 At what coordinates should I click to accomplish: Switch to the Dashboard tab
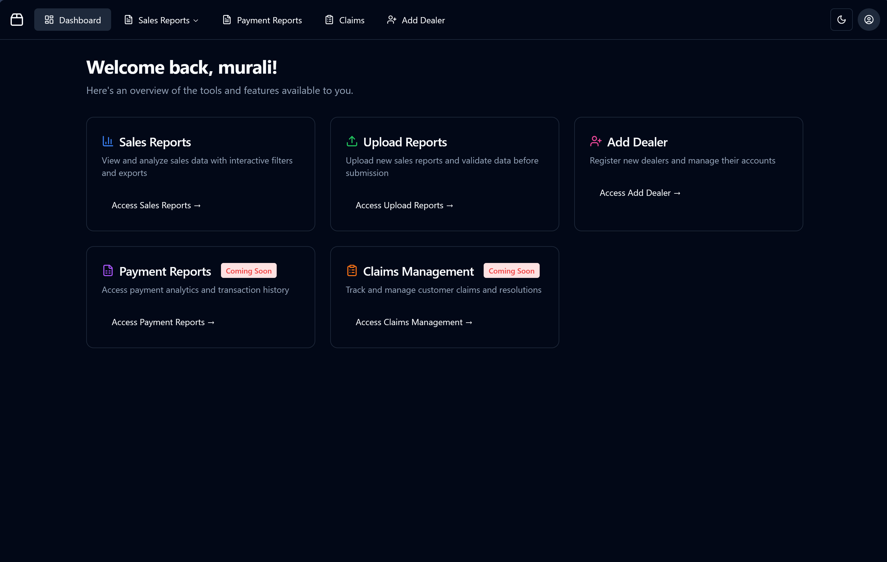[72, 20]
